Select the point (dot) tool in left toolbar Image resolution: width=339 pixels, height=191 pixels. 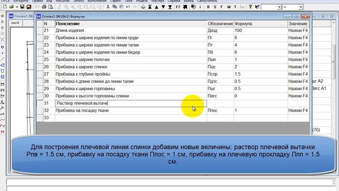2,53
